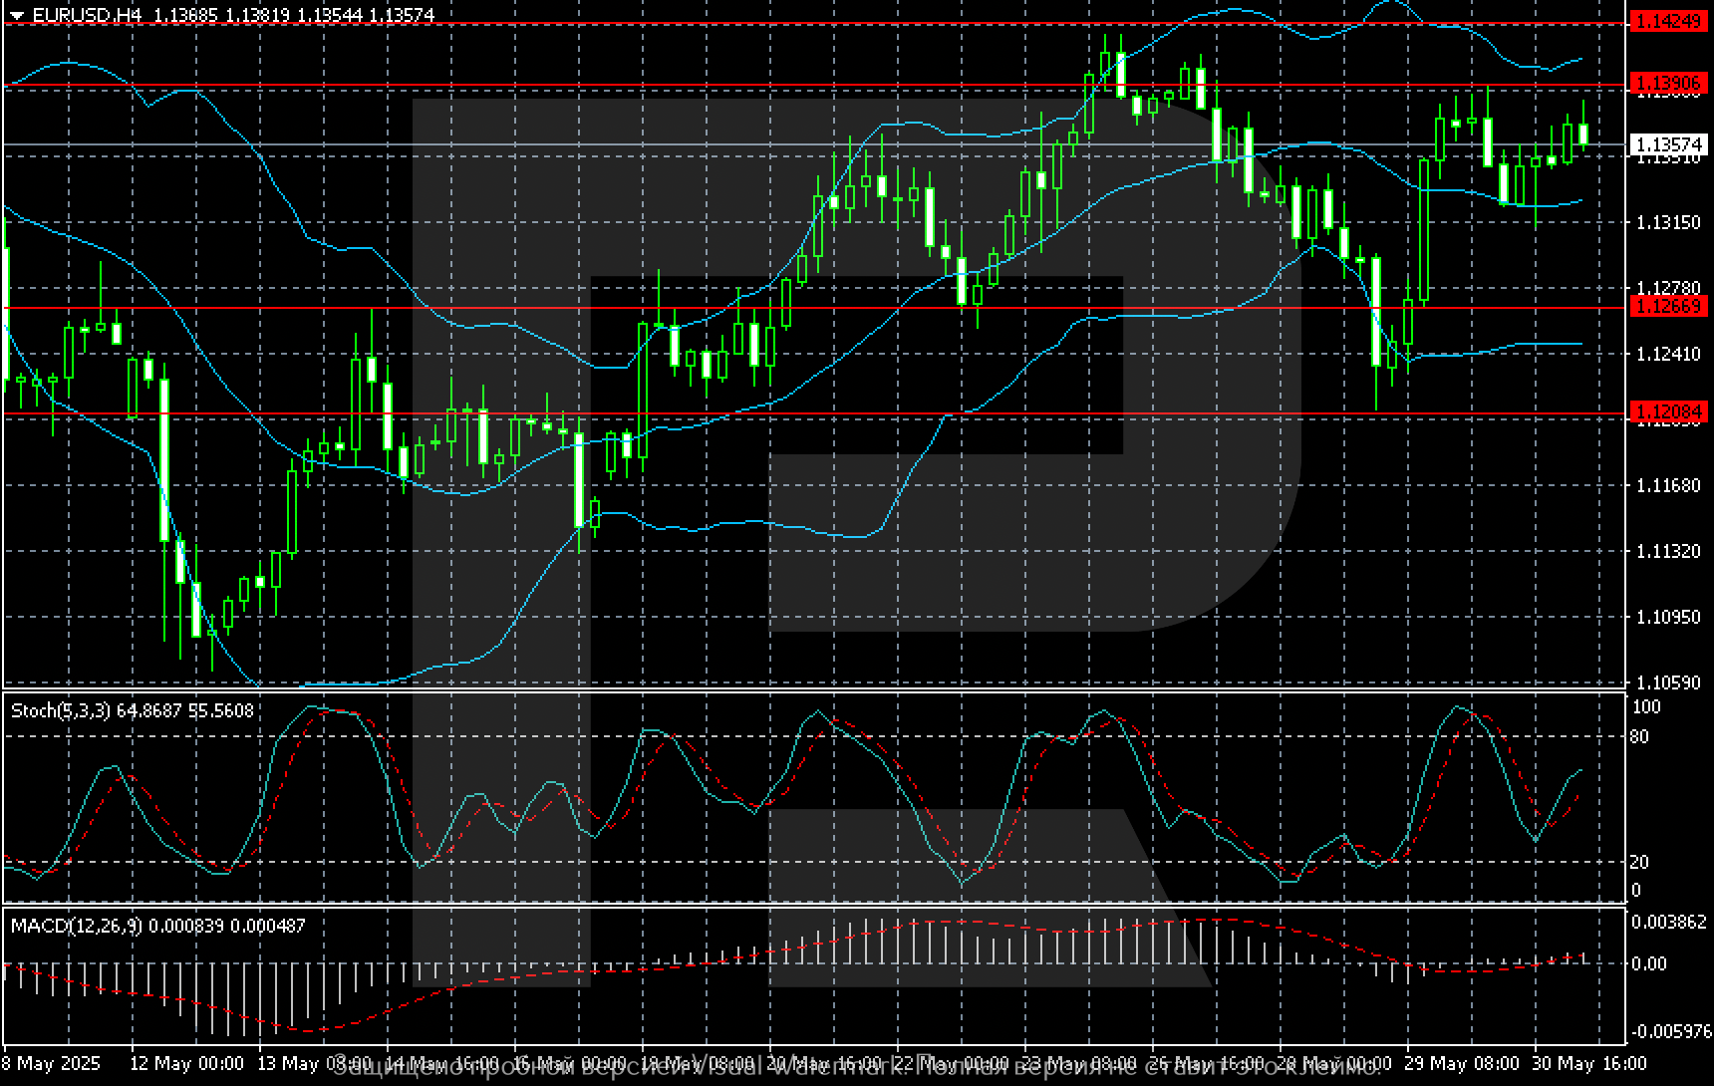The width and height of the screenshot is (1714, 1086).
Task: Click the 1.11320 value on price axis
Action: [1669, 551]
